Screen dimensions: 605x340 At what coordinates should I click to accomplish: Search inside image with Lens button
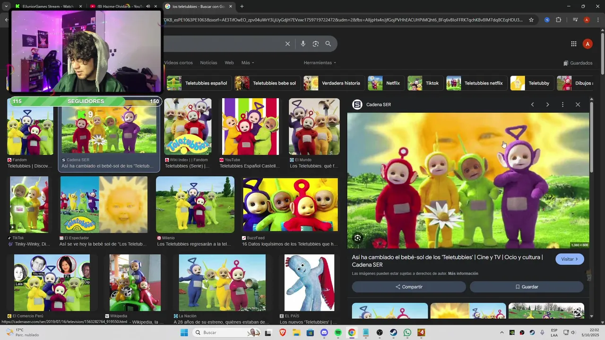tap(358, 238)
